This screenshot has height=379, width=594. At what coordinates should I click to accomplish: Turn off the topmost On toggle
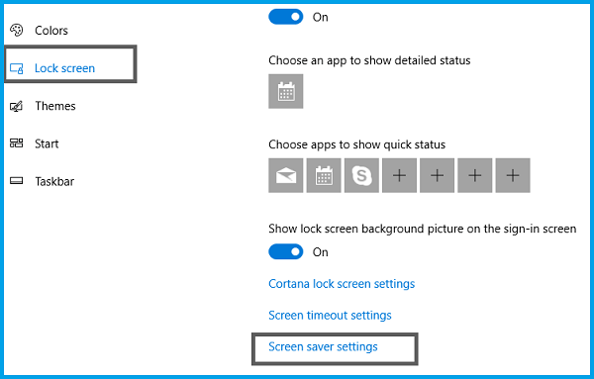click(x=286, y=17)
